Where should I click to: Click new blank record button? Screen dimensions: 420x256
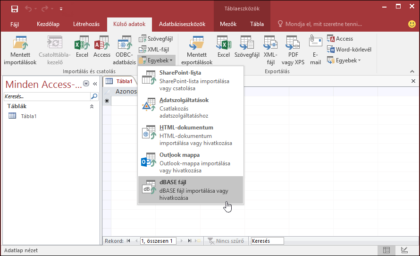click(198, 241)
